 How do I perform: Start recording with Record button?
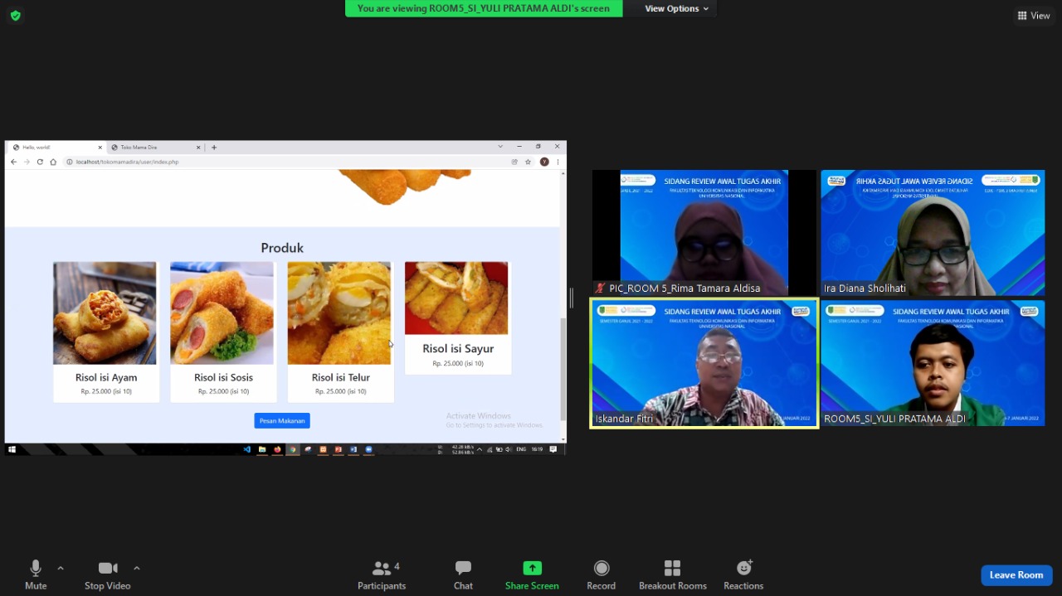[x=601, y=575]
